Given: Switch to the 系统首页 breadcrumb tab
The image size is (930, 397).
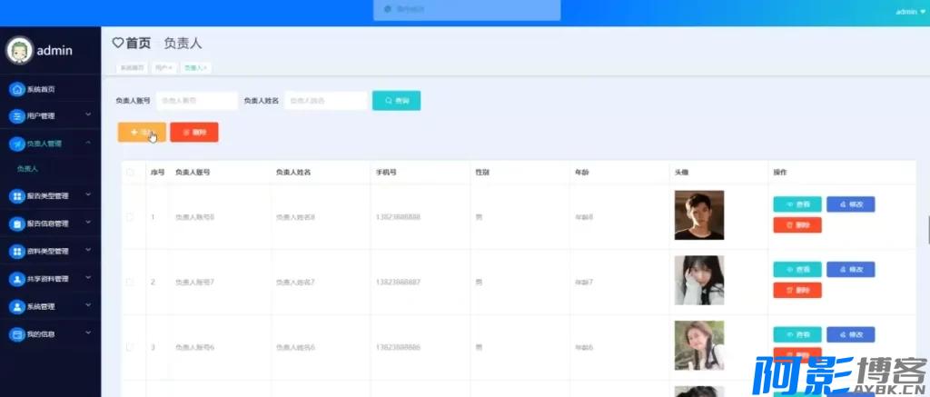Looking at the screenshot, I should 132,68.
